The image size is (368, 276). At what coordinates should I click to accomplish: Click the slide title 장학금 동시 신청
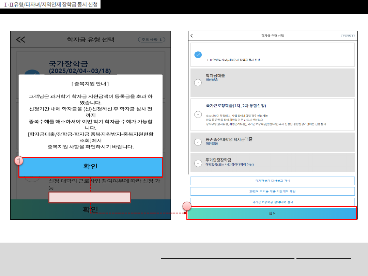click(x=50, y=5)
